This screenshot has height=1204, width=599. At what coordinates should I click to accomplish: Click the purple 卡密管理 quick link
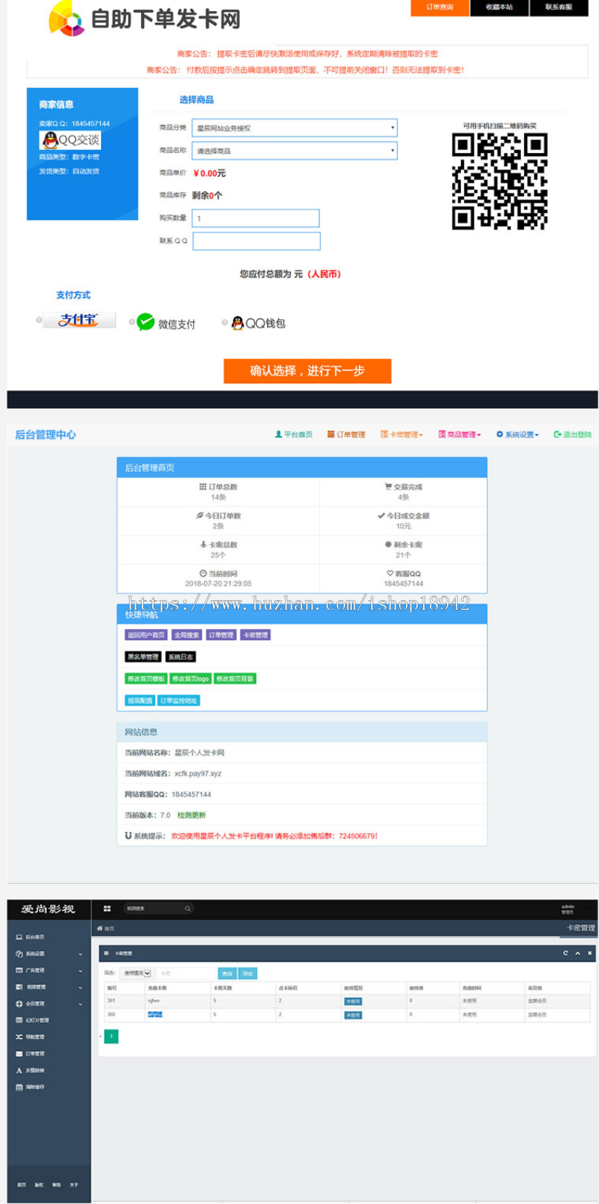click(x=255, y=635)
